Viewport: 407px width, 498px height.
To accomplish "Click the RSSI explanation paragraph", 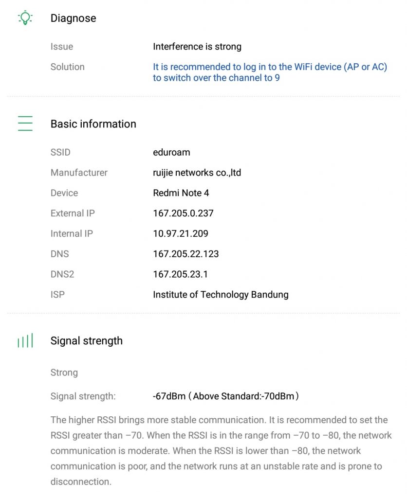I will pos(221,451).
